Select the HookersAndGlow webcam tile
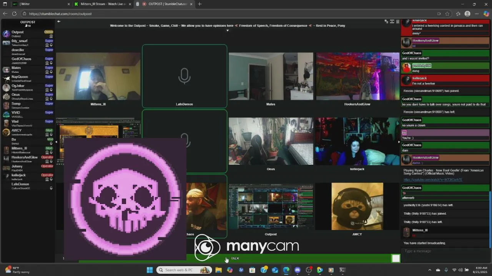The width and height of the screenshot is (492, 276). [x=357, y=76]
